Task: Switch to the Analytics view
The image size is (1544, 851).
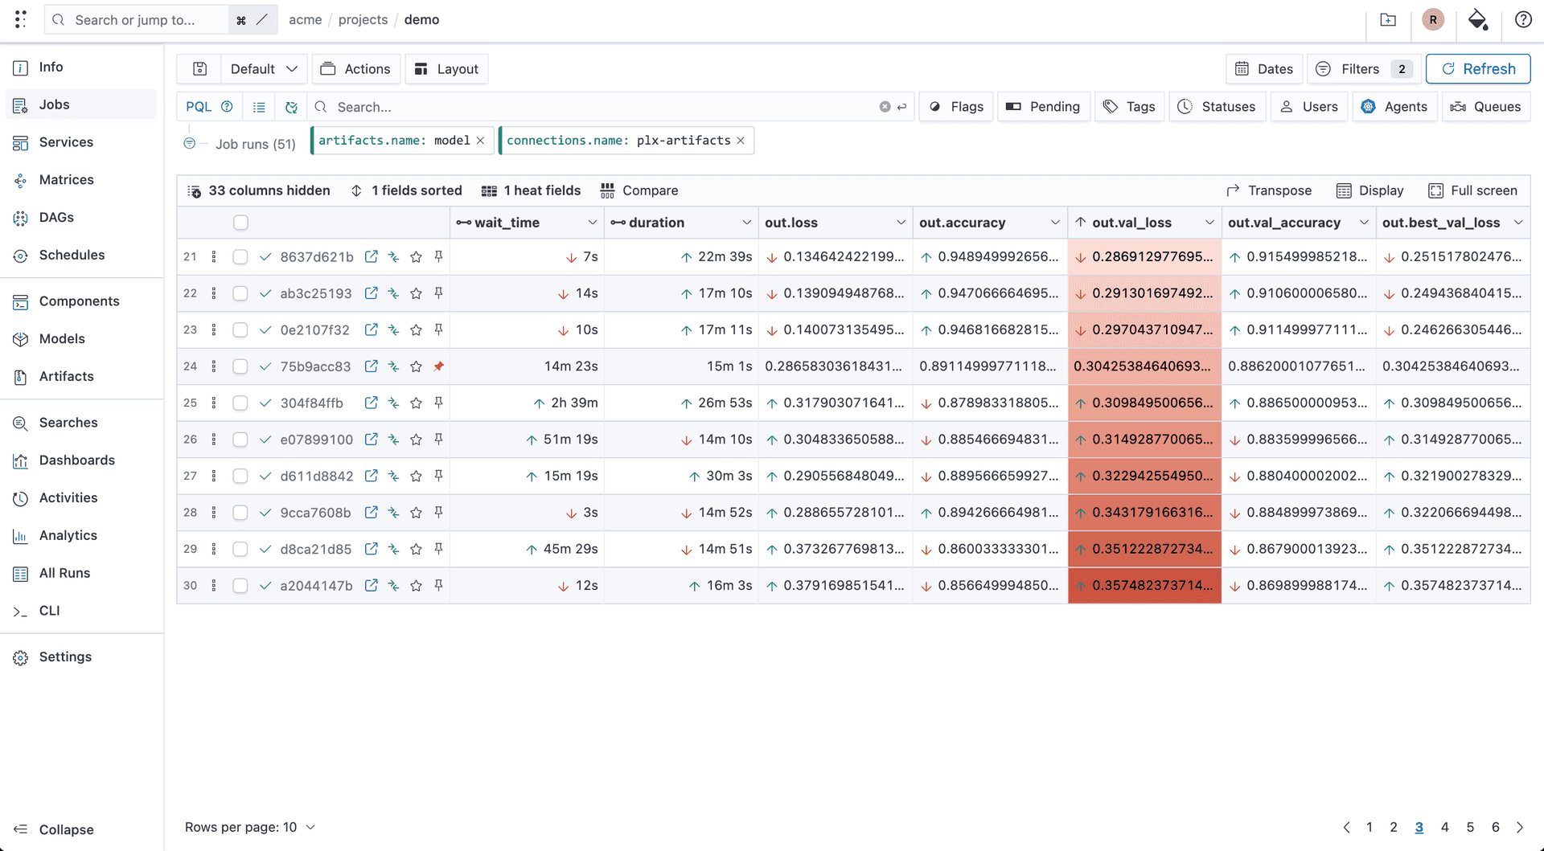Action: [x=68, y=535]
